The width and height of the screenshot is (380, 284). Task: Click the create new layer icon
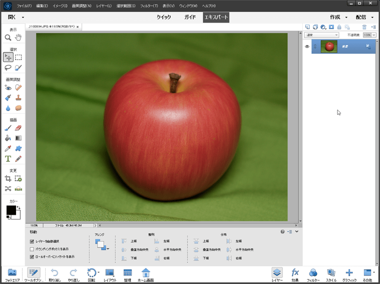[x=307, y=27]
